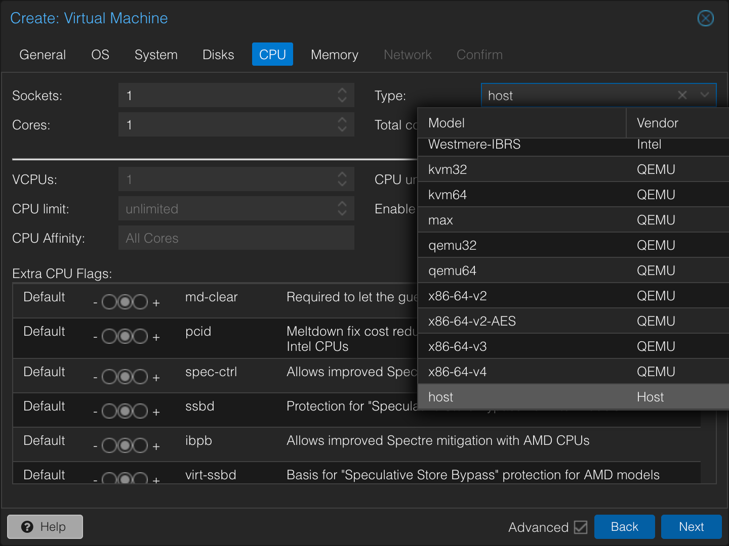The width and height of the screenshot is (729, 546).
Task: Choose kvm64 CPU model in the list
Action: (x=448, y=195)
